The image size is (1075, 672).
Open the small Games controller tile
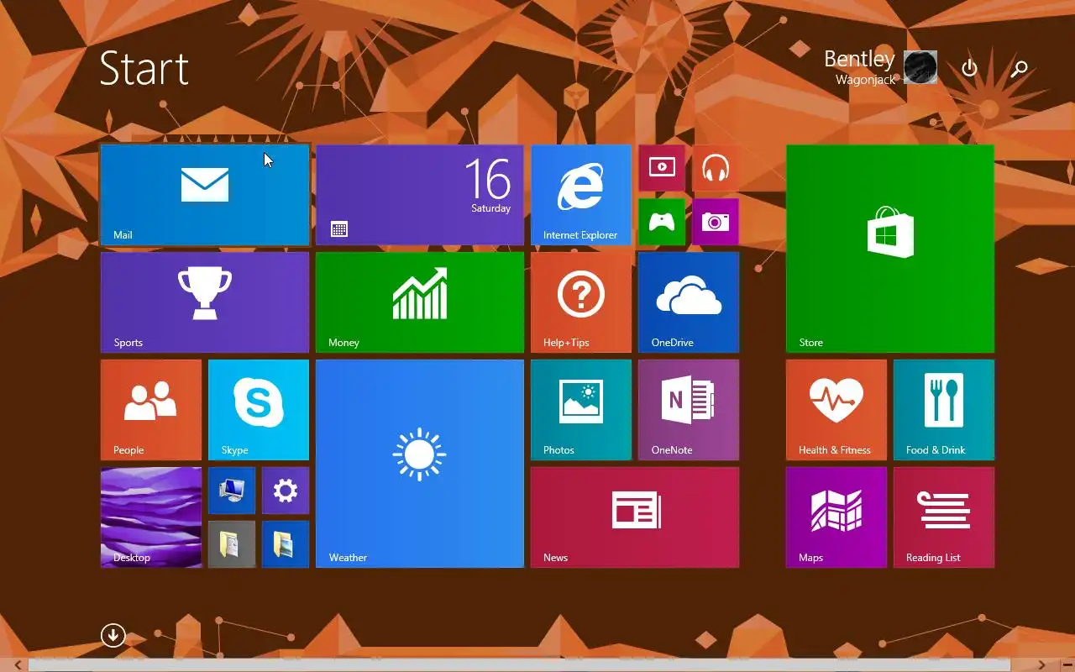coord(662,222)
